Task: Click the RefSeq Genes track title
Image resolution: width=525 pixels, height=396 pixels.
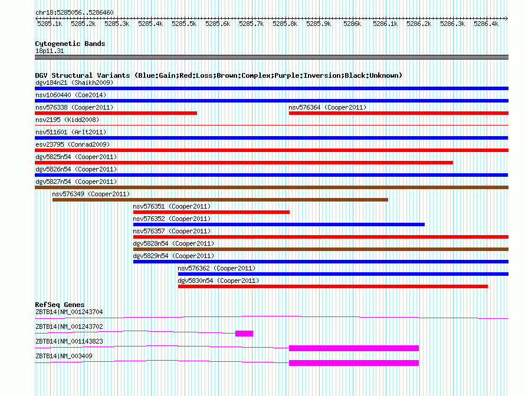Action: click(60, 305)
